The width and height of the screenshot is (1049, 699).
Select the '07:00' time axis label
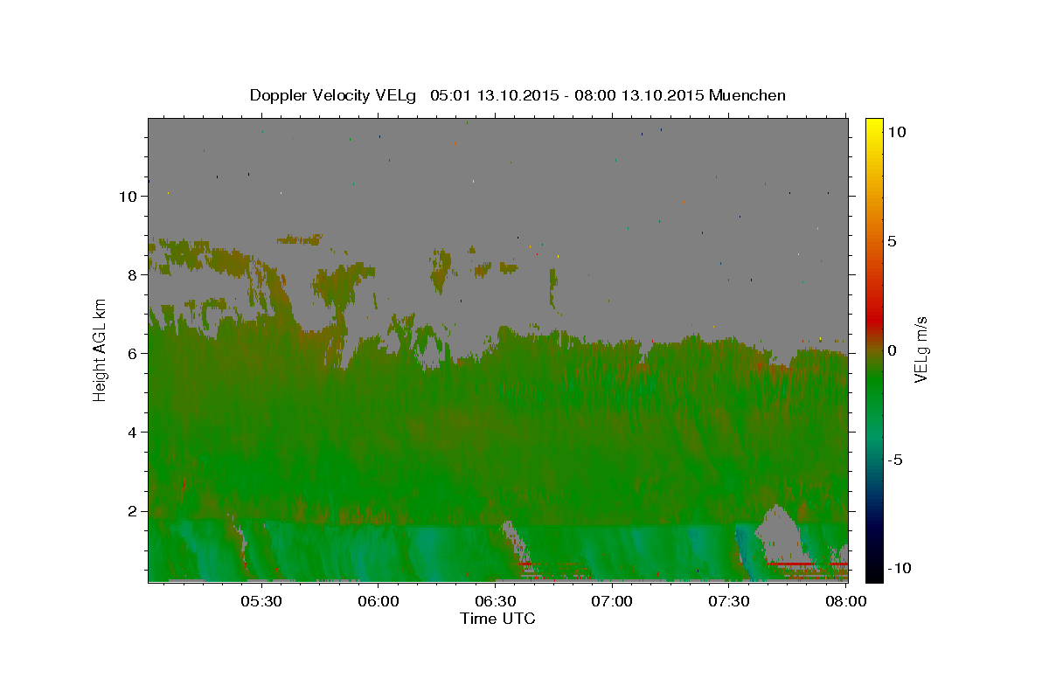tap(612, 602)
